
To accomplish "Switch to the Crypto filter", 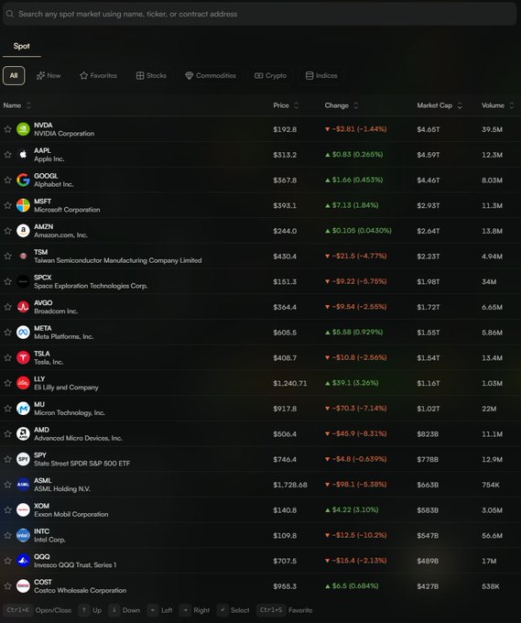I will pyautogui.click(x=270, y=75).
